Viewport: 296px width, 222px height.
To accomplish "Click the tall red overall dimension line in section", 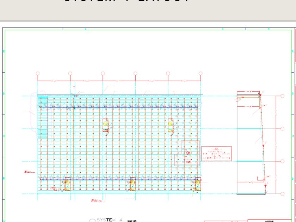I will click(x=276, y=145).
